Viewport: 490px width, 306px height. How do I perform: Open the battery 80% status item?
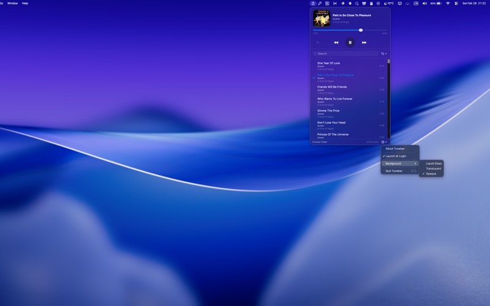[436, 4]
